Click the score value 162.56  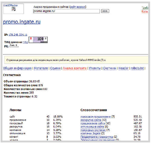(138, 127)
